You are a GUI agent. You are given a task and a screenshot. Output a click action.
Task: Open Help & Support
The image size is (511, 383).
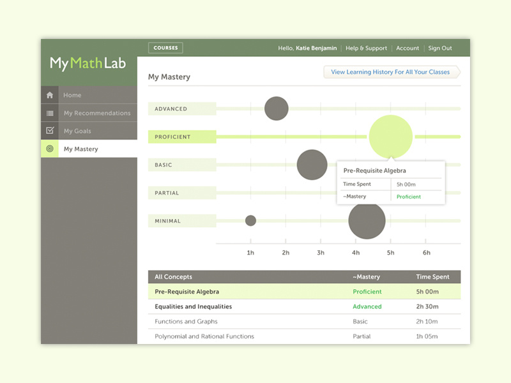point(366,48)
